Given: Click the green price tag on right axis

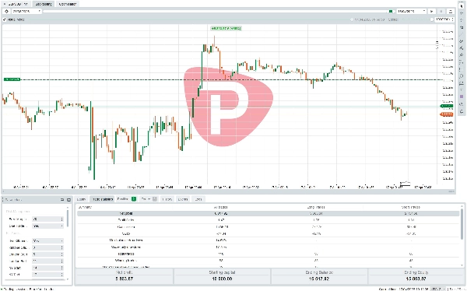Looking at the screenshot, I should [x=447, y=106].
